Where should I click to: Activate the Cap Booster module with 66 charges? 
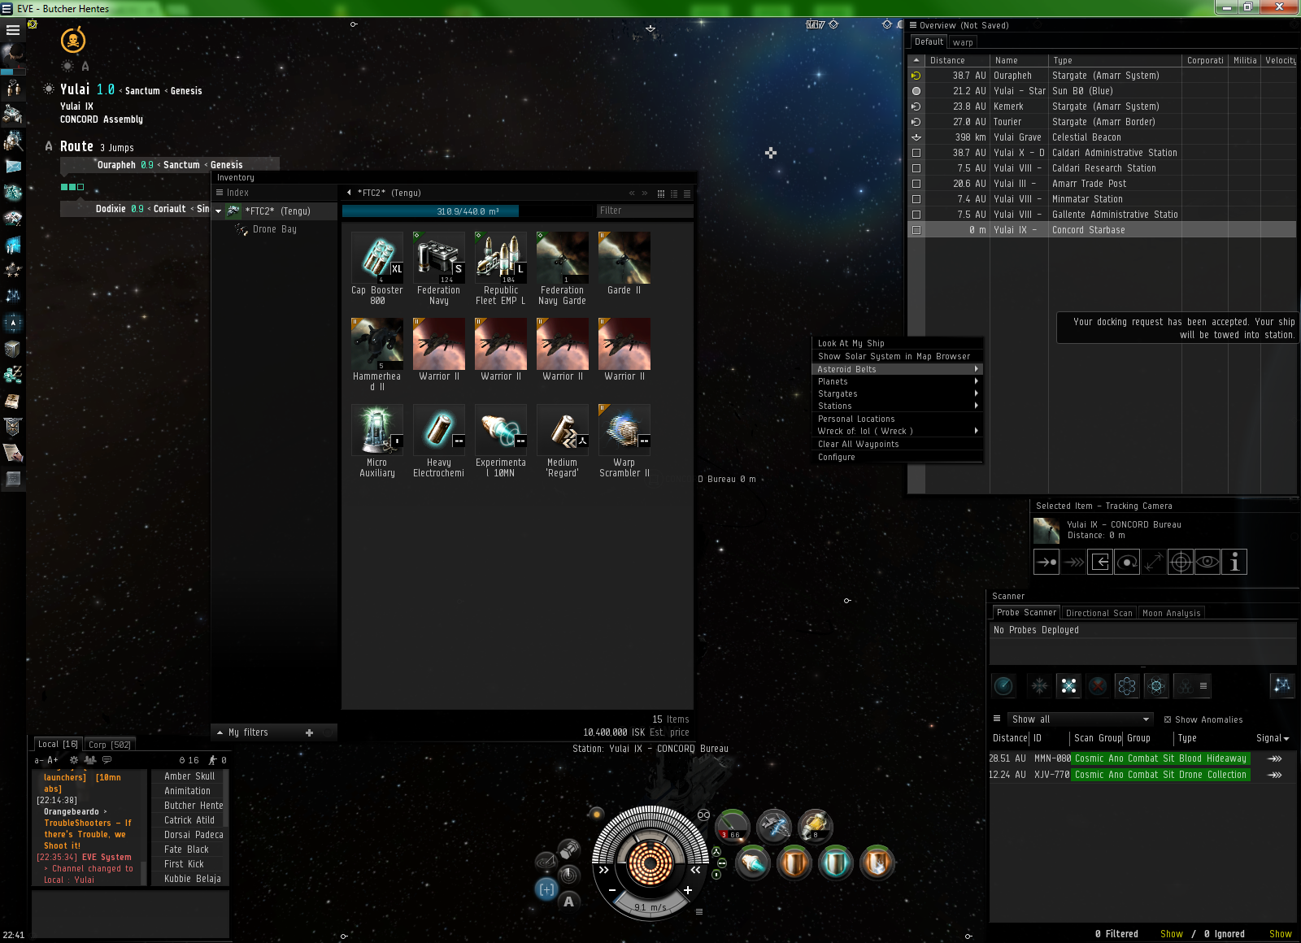coord(732,825)
